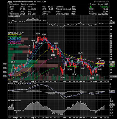This screenshot has height=119, width=117.
Task: Click the '2019' label on the price chart axis
Action: coord(95,82)
